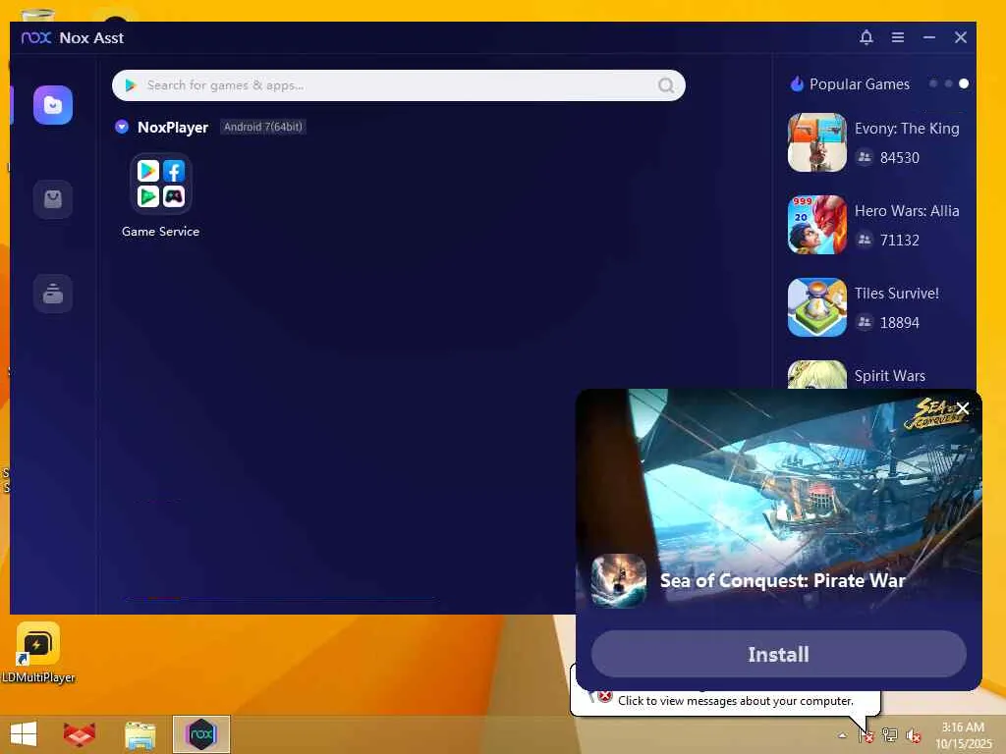This screenshot has height=754, width=1006.
Task: Open the taskbar clock showing 3:16 AM
Action: [963, 735]
